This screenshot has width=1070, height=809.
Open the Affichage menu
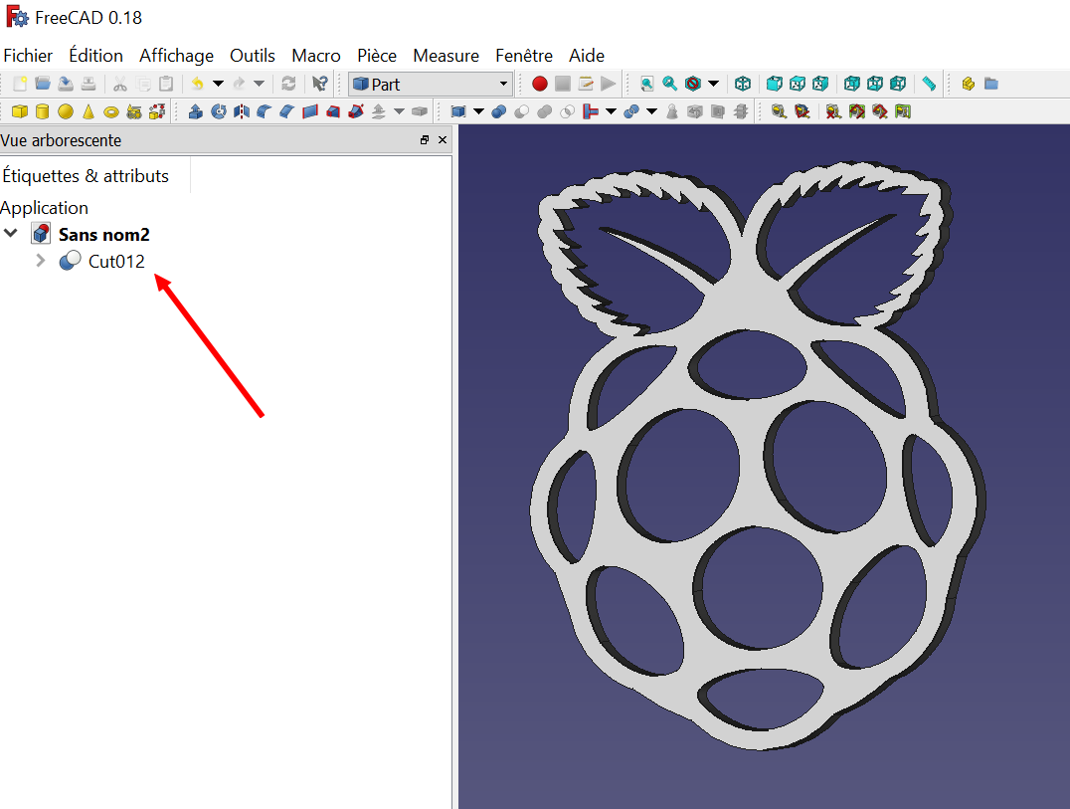[x=177, y=56]
